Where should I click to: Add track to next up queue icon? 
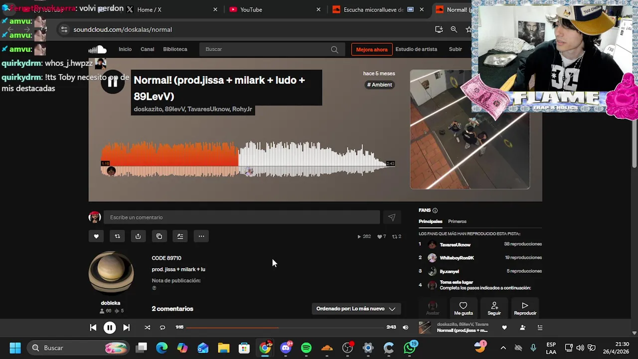tap(180, 236)
